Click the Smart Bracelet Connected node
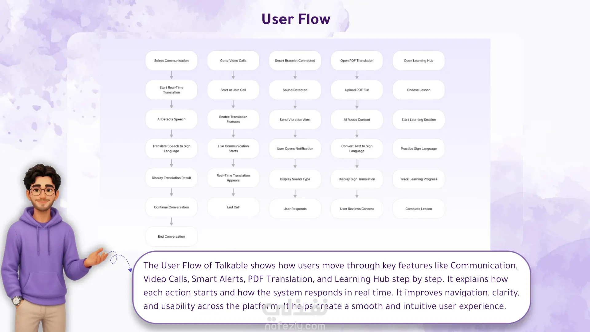 295,61
